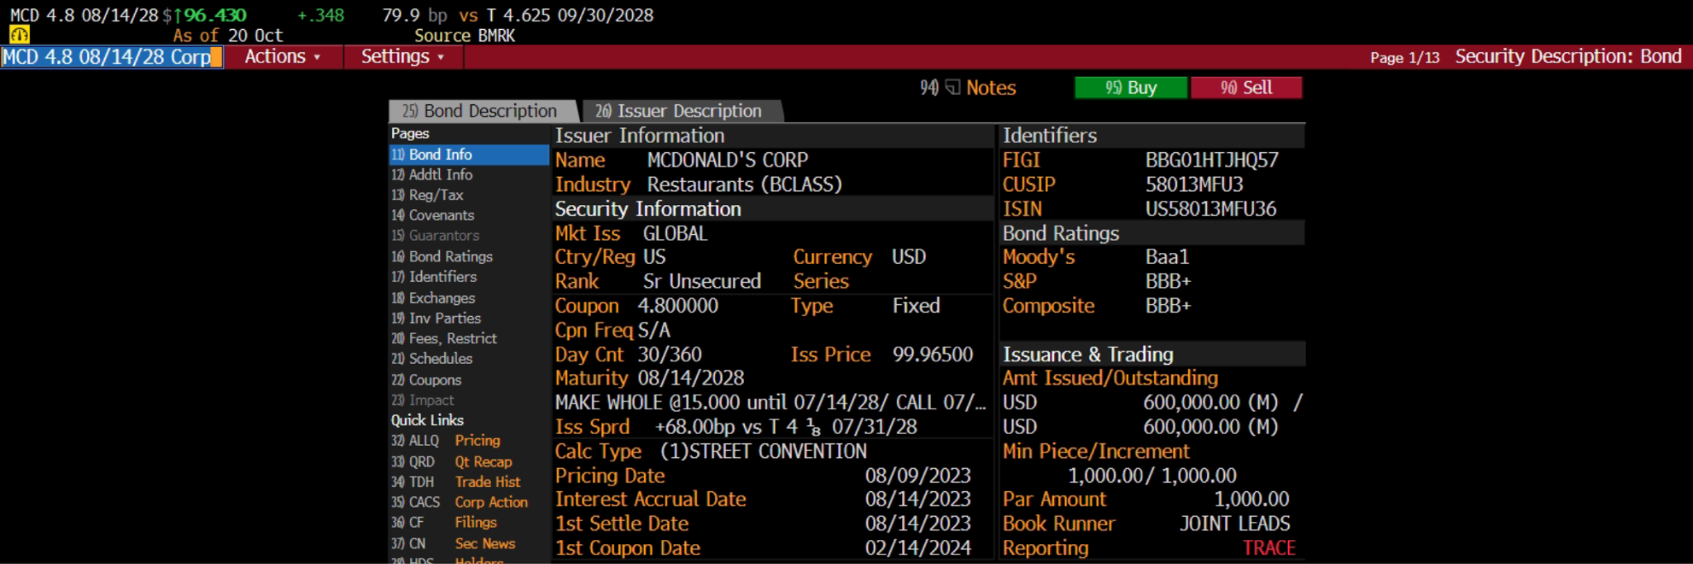The height and width of the screenshot is (564, 1693).
Task: Select the Bond Info page
Action: [469, 155]
